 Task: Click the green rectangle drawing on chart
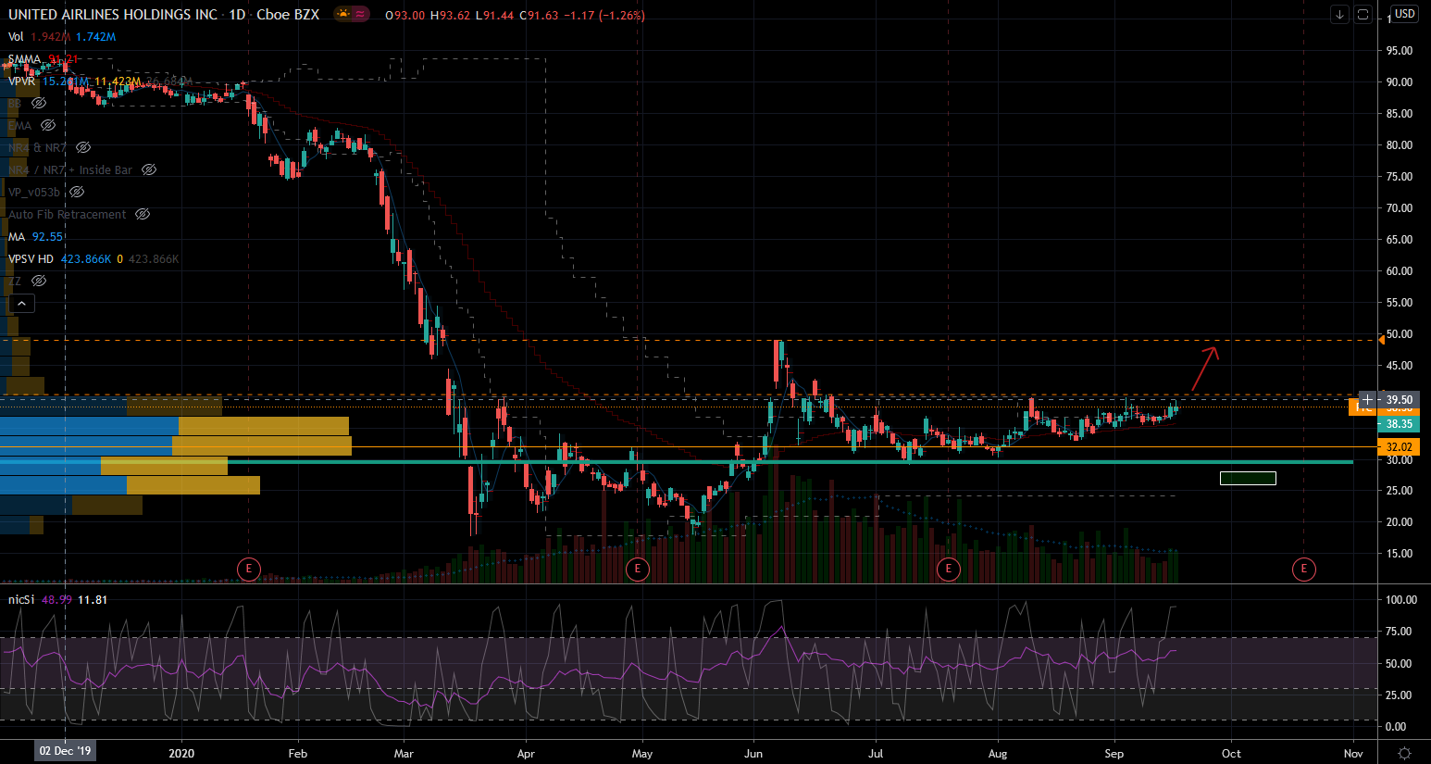coord(1248,479)
